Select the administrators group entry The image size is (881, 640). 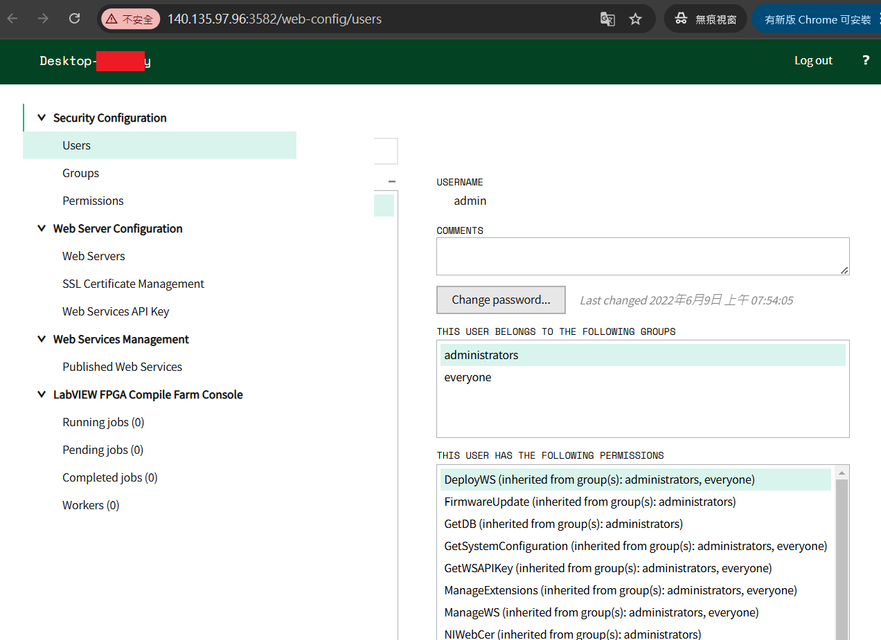coord(643,355)
